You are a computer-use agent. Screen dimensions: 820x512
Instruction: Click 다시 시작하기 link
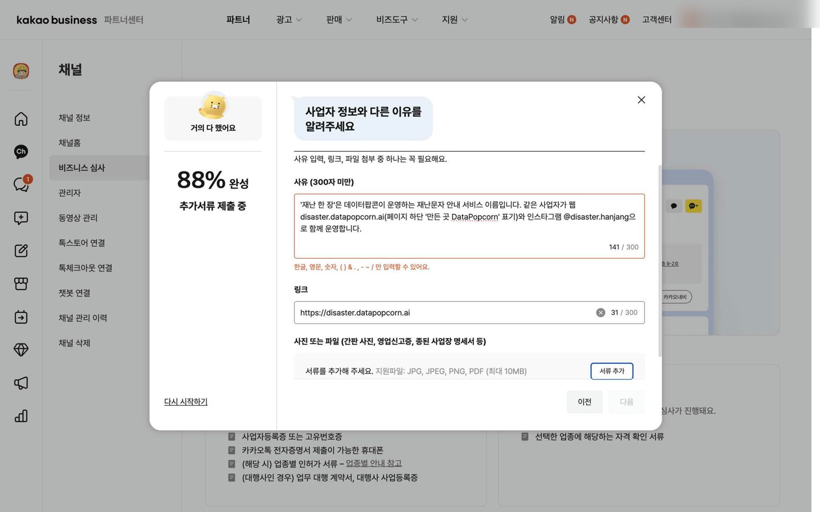point(186,401)
